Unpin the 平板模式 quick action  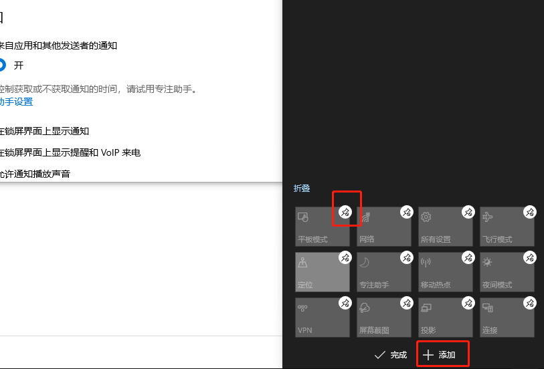pyautogui.click(x=345, y=212)
